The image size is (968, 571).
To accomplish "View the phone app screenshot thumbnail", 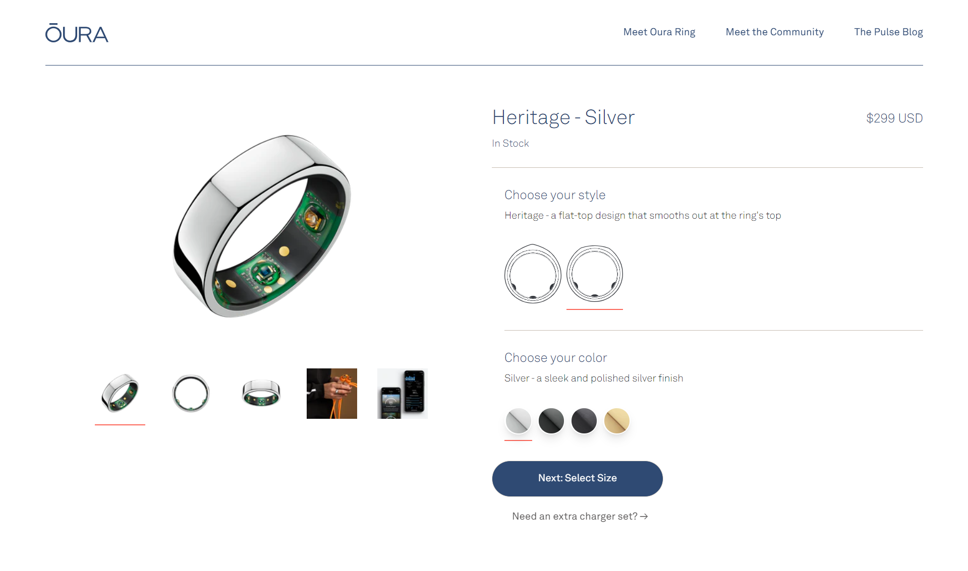I will pyautogui.click(x=403, y=394).
